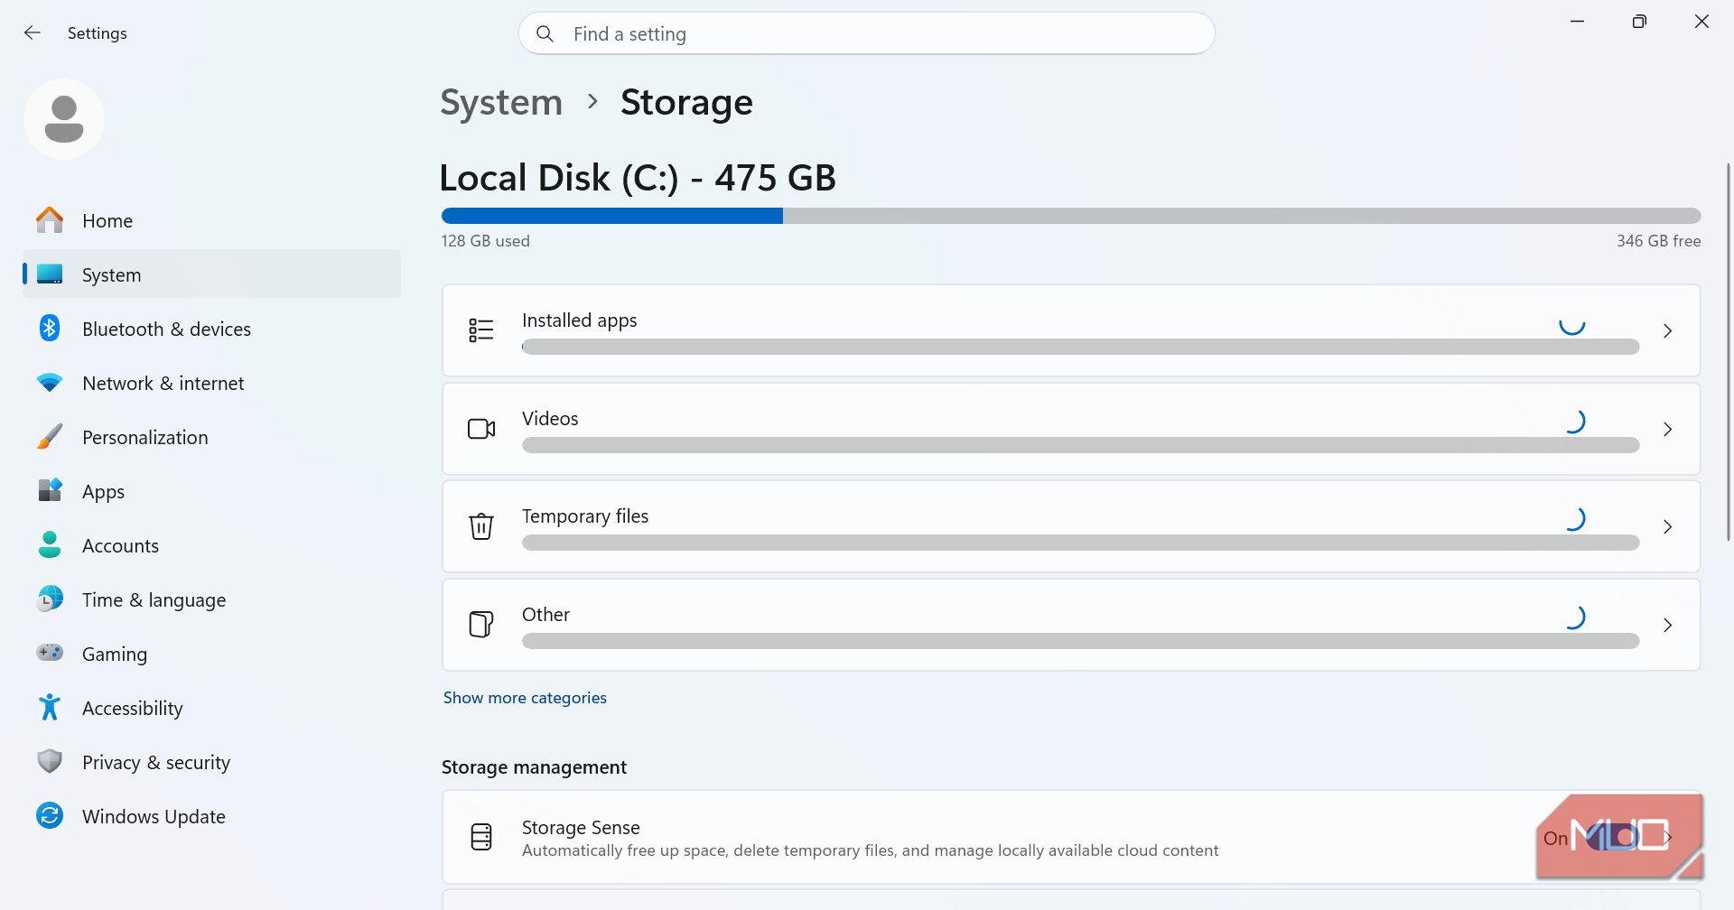The height and width of the screenshot is (910, 1734).
Task: Click the back arrow icon
Action: tap(33, 33)
